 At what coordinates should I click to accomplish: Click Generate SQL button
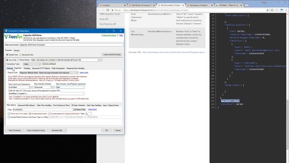(57, 130)
